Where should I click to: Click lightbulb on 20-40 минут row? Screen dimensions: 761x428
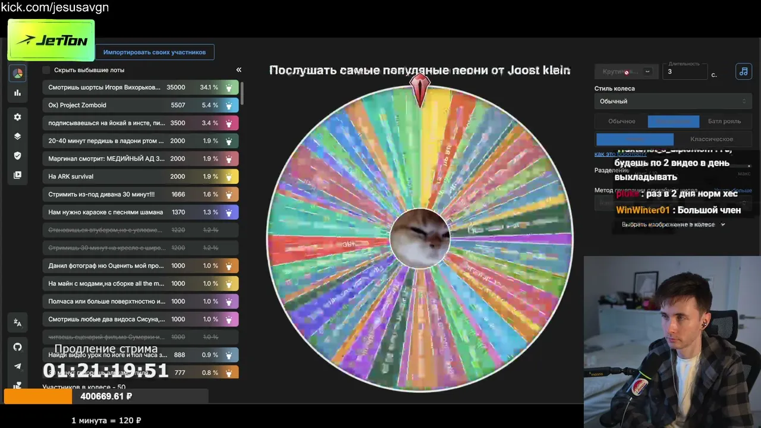point(229,141)
